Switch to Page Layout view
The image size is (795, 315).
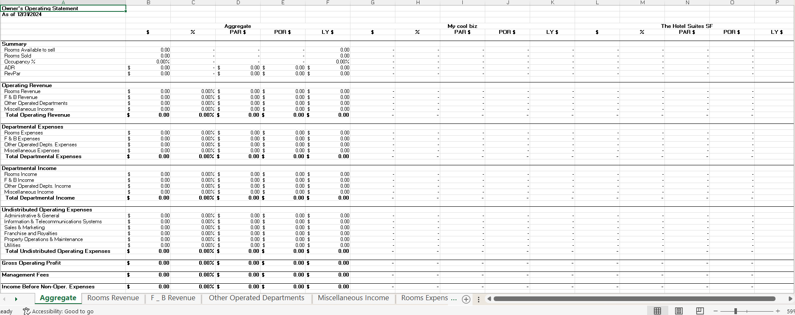pos(679,311)
